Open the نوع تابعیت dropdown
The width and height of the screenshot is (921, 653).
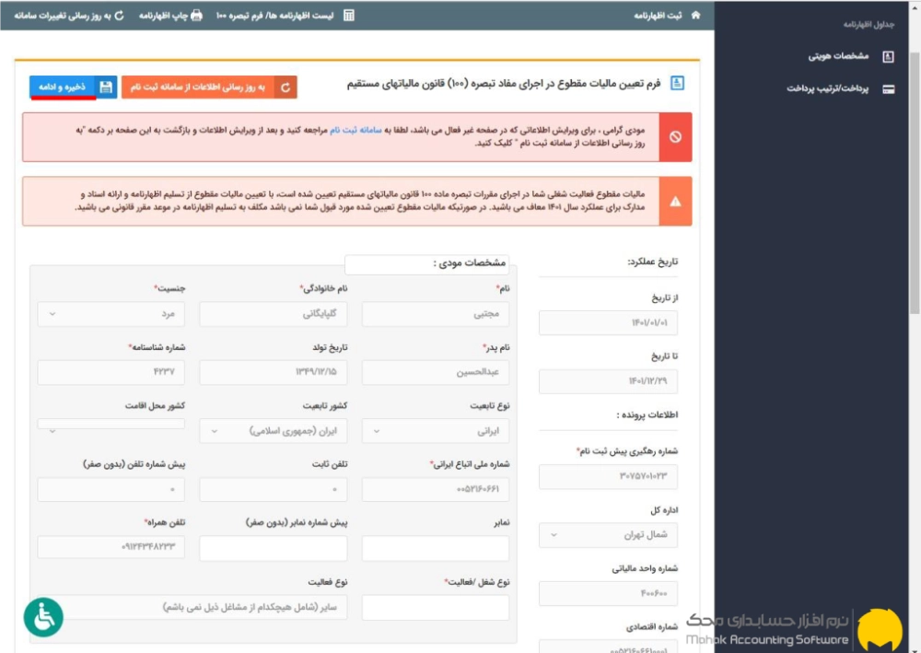(x=436, y=431)
